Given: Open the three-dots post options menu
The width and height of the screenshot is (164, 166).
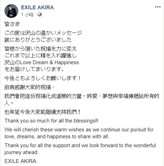Looking at the screenshot, I should [158, 7].
